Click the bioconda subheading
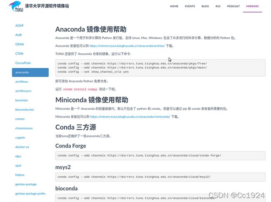The width and height of the screenshot is (271, 202). 66,188
